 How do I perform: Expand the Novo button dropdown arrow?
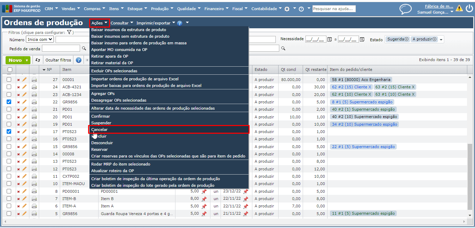27,60
